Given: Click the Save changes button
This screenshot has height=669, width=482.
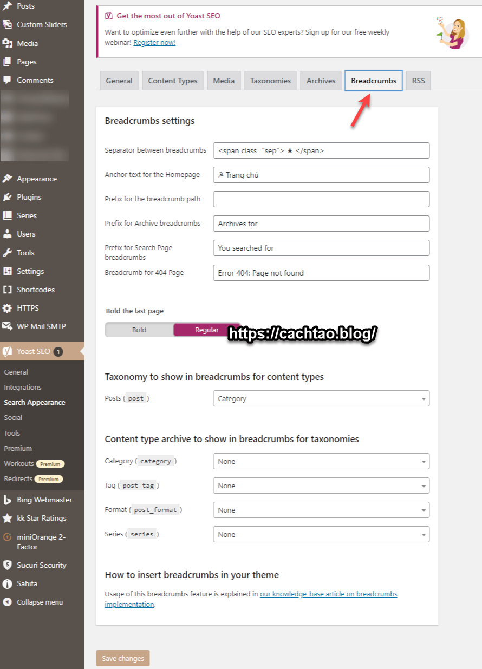Looking at the screenshot, I should [x=123, y=658].
